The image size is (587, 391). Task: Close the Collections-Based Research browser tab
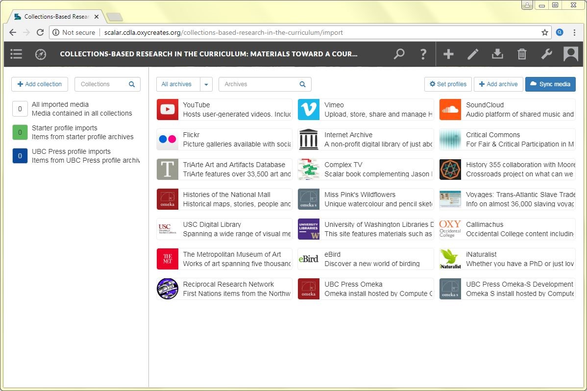pos(96,17)
